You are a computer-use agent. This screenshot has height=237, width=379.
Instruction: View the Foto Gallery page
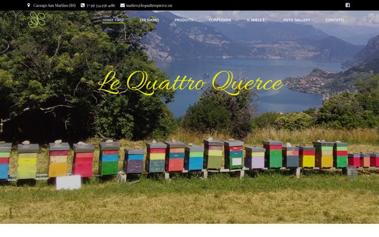point(296,20)
